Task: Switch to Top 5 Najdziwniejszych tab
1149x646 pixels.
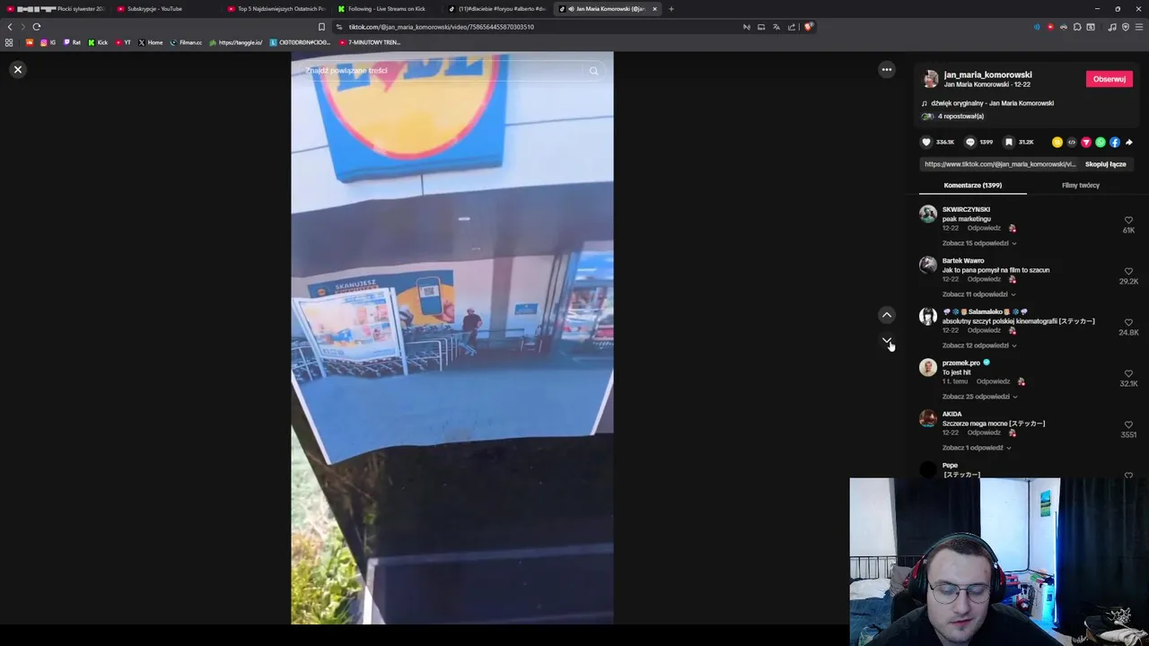Action: tap(276, 9)
